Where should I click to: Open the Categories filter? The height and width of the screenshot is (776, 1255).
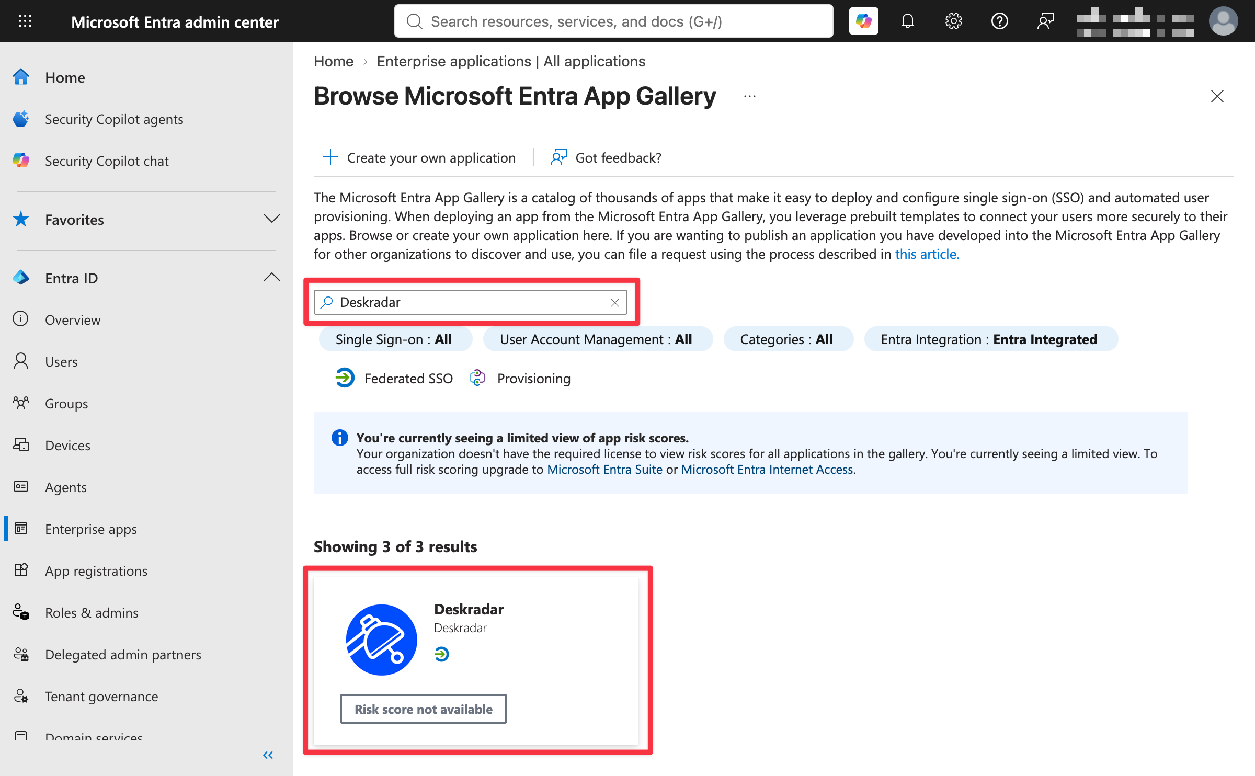789,339
